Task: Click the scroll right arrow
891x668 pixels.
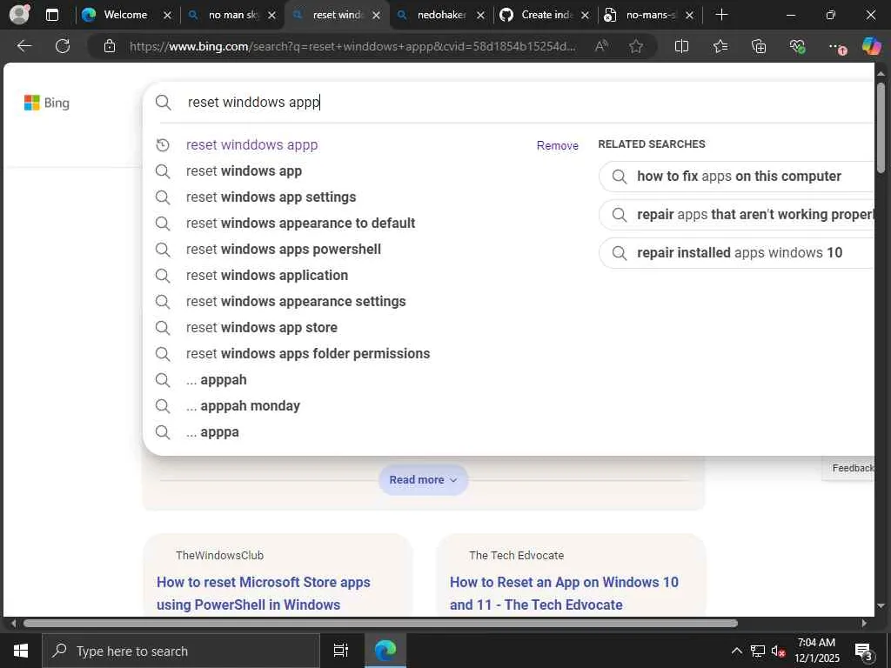Action: 864,623
